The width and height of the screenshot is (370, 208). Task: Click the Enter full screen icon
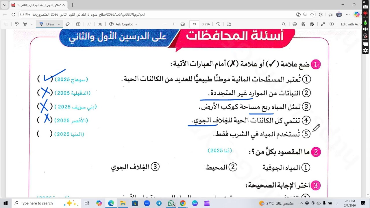(x=323, y=24)
